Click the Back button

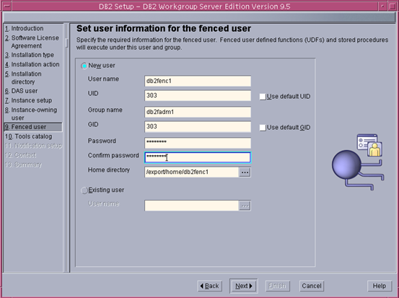210,286
